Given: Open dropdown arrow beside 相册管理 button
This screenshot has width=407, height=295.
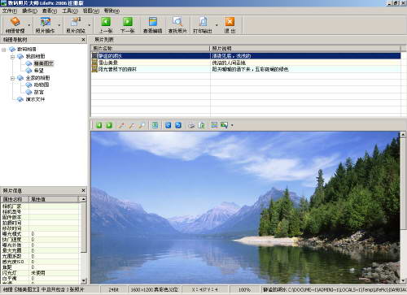Looking at the screenshot, I should point(28,25).
